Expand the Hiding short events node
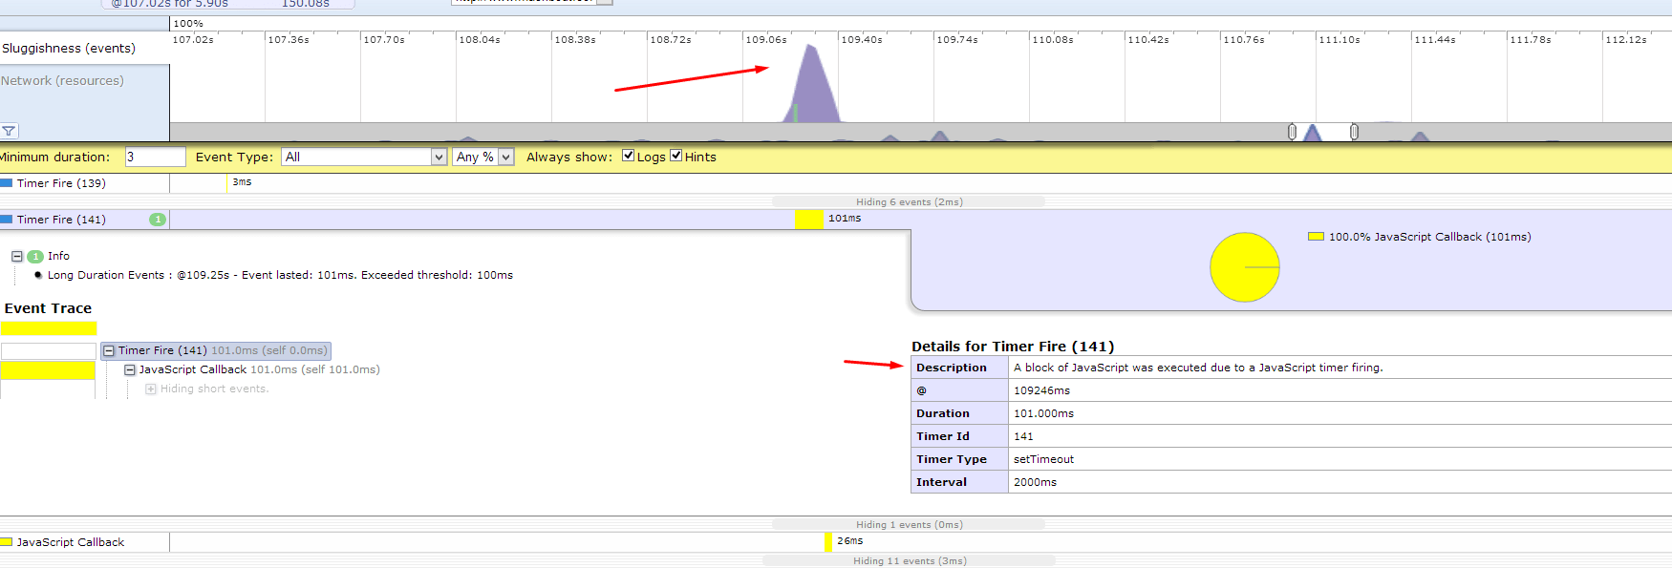Image resolution: width=1672 pixels, height=568 pixels. click(150, 389)
